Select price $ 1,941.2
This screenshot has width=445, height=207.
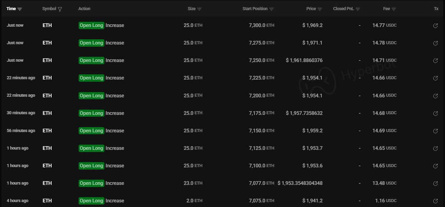coord(312,201)
